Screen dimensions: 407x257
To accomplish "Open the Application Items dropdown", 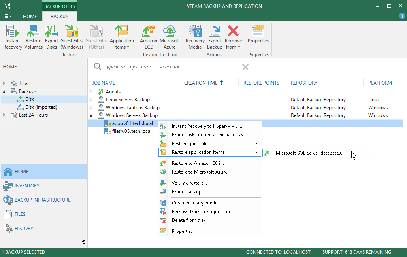I will pyautogui.click(x=122, y=37).
